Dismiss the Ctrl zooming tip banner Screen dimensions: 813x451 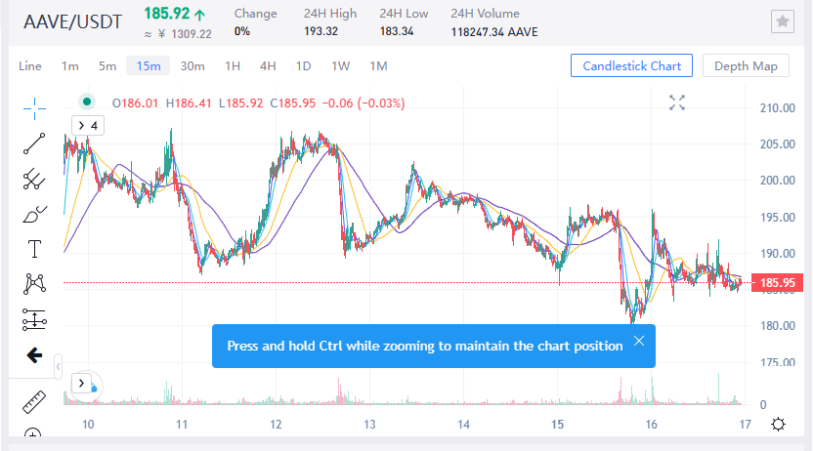pyautogui.click(x=639, y=341)
